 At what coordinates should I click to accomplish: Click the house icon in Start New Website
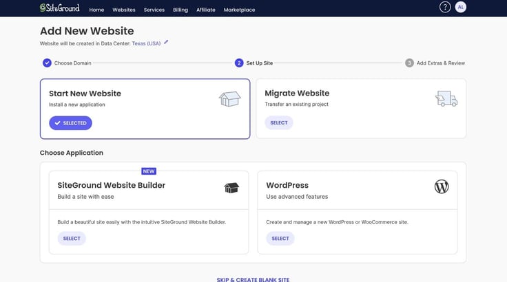click(x=229, y=99)
